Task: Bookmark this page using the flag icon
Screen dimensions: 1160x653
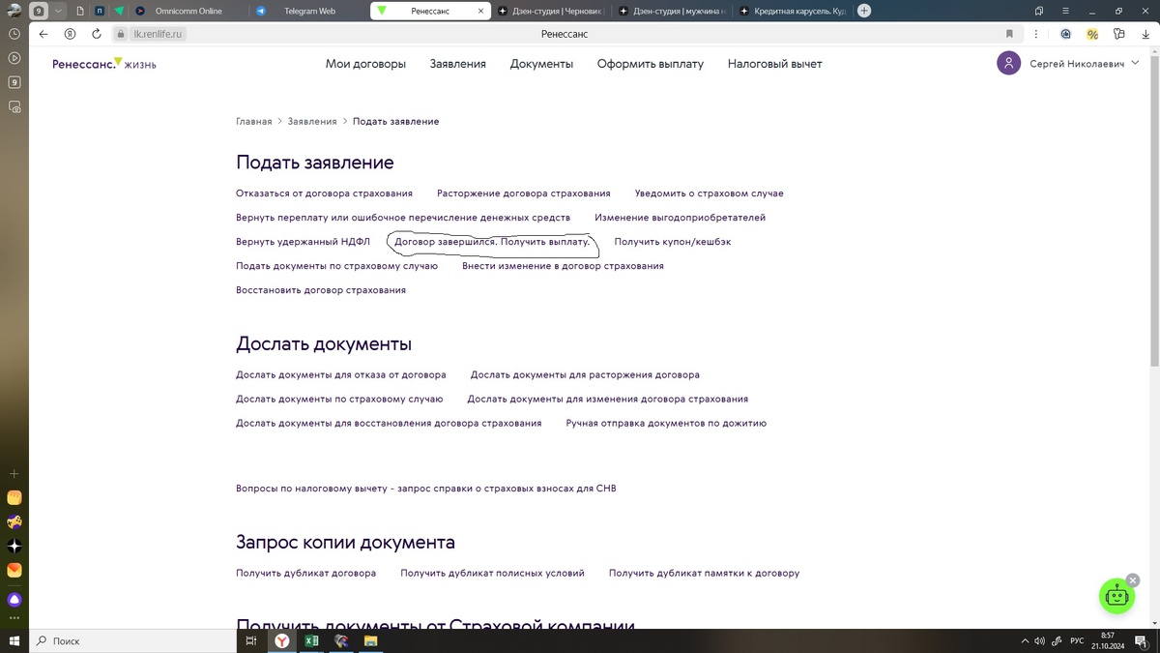Action: (x=1009, y=32)
